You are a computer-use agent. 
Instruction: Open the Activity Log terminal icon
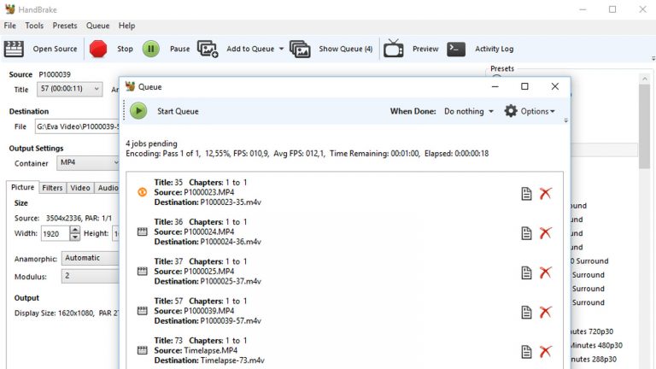coord(456,49)
